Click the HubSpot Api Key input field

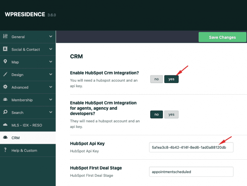click(191, 147)
